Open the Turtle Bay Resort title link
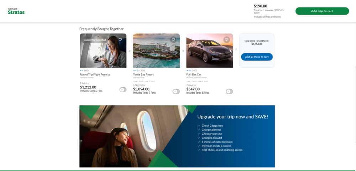This screenshot has height=171, width=356. (x=143, y=75)
